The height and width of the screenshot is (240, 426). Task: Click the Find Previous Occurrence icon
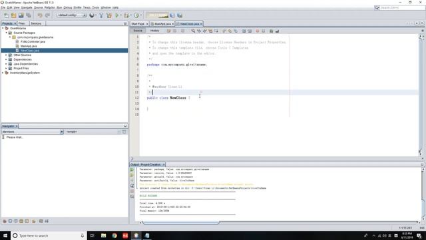199,31
